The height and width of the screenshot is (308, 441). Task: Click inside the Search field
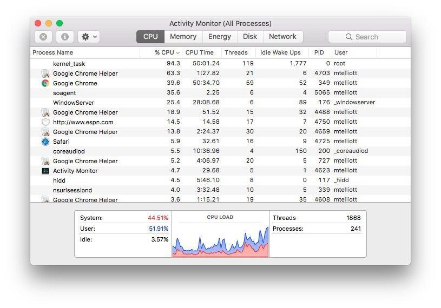click(x=367, y=37)
